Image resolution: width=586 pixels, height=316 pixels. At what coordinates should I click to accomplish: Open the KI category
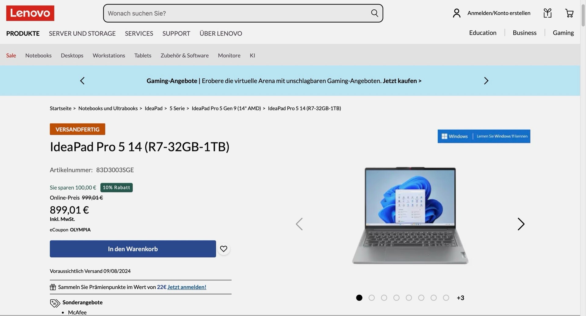tap(252, 55)
